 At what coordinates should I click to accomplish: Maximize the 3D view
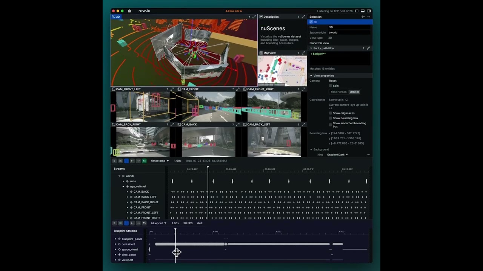pyautogui.click(x=254, y=17)
